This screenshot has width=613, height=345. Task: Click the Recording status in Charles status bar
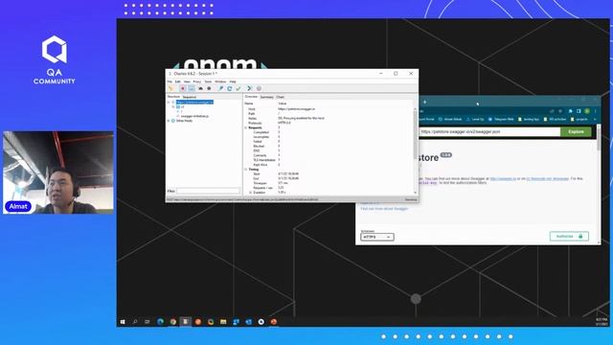pos(411,199)
